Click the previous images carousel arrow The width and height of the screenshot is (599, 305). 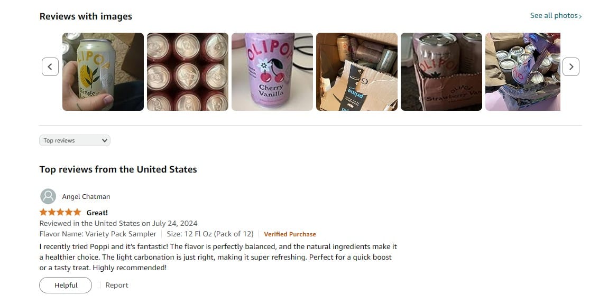click(x=50, y=66)
